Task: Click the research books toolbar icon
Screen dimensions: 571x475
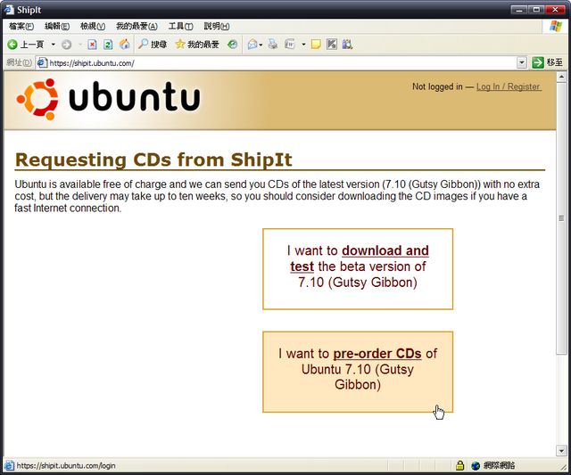Action: coord(347,45)
